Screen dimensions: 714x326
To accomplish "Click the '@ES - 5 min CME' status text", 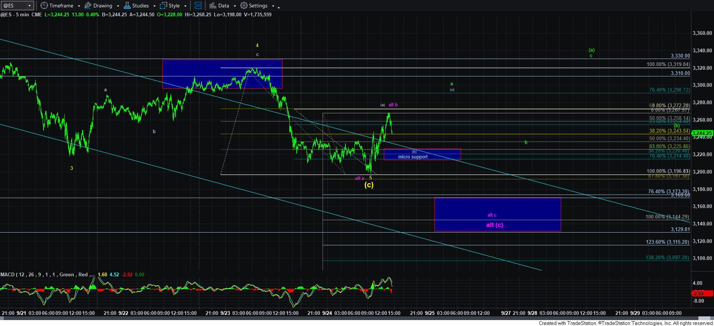I will click(21, 14).
